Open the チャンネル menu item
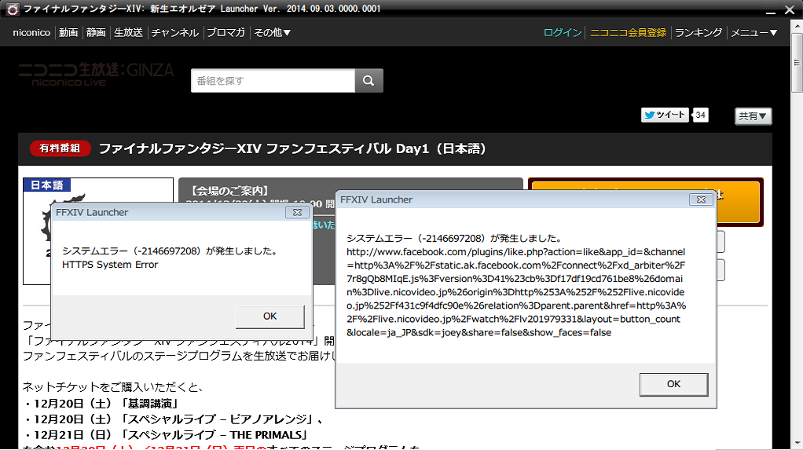Screen dimensions: 803x450 pos(174,32)
